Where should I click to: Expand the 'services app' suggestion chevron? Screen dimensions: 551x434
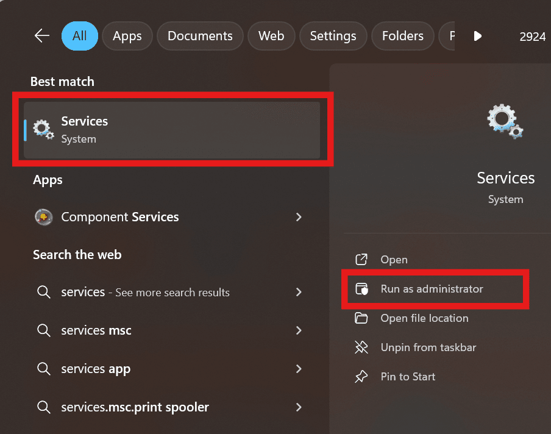[x=299, y=369]
